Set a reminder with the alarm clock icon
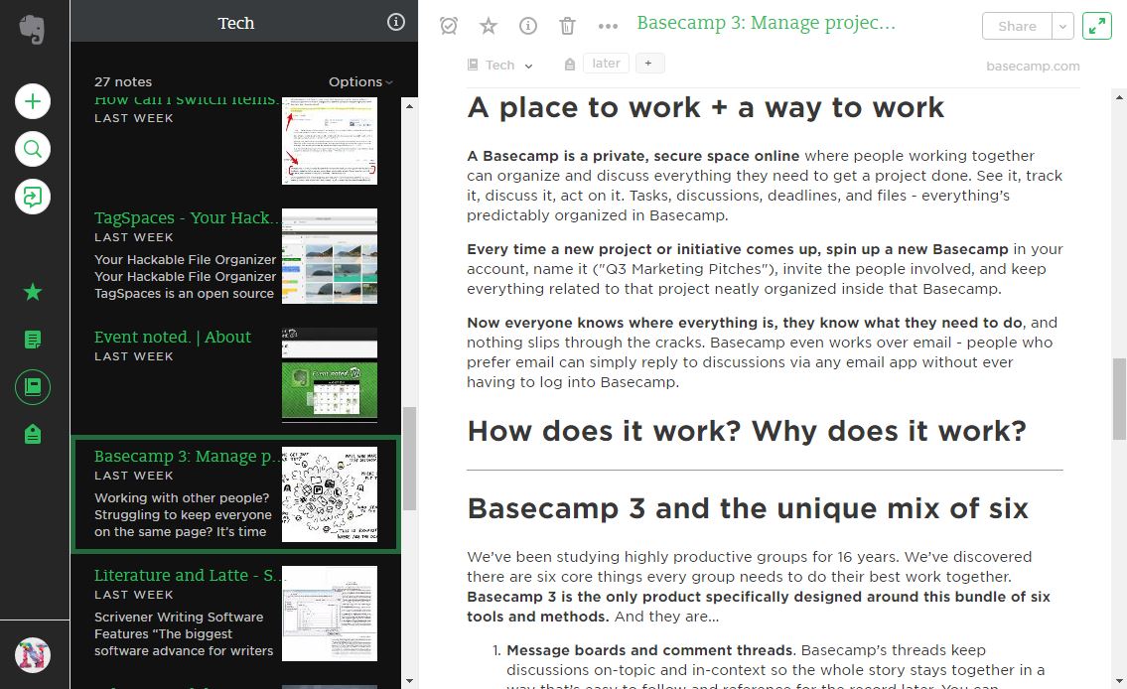The width and height of the screenshot is (1127, 689). point(448,26)
